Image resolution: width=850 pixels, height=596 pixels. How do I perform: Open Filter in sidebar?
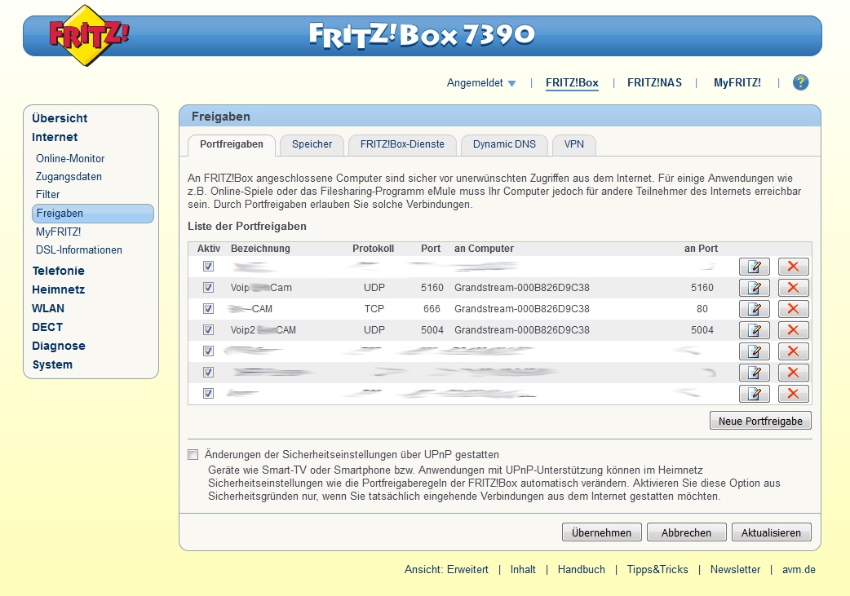[47, 195]
